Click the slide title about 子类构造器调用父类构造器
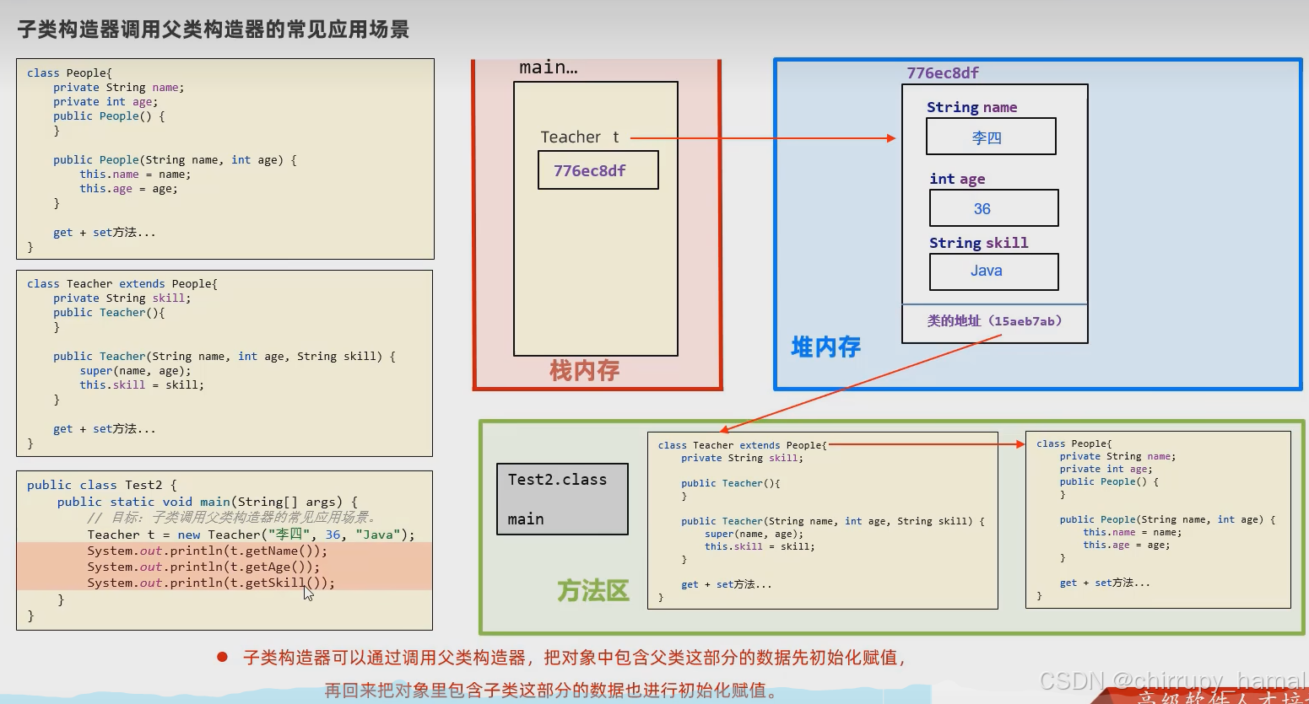The height and width of the screenshot is (704, 1309). pyautogui.click(x=214, y=30)
